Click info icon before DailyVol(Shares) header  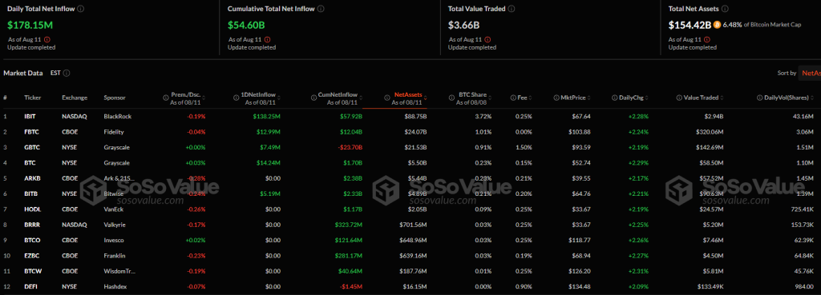pyautogui.click(x=760, y=98)
